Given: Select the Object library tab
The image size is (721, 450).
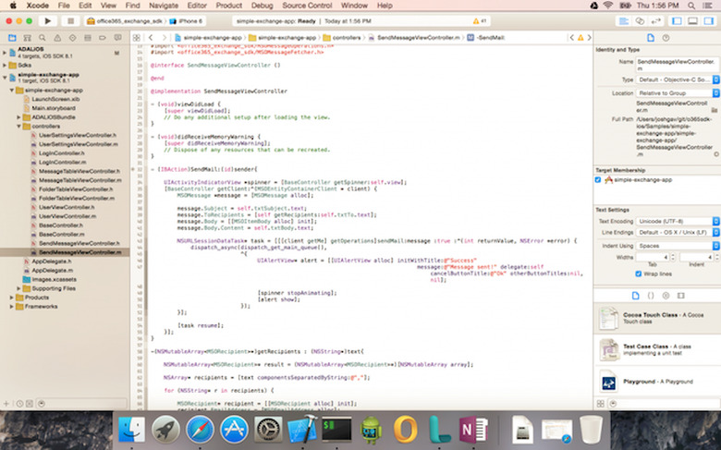Looking at the screenshot, I should pos(666,296).
